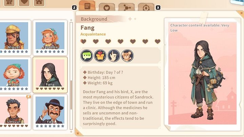Click the heart icon in top bar

pyautogui.click(x=24, y=2)
